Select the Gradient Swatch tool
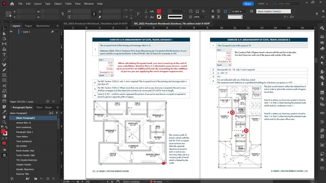This screenshot has width=326, height=183. tap(4, 96)
